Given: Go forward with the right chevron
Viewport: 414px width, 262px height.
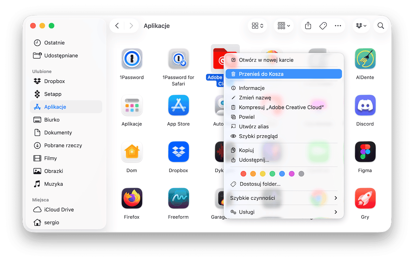Looking at the screenshot, I should [131, 26].
